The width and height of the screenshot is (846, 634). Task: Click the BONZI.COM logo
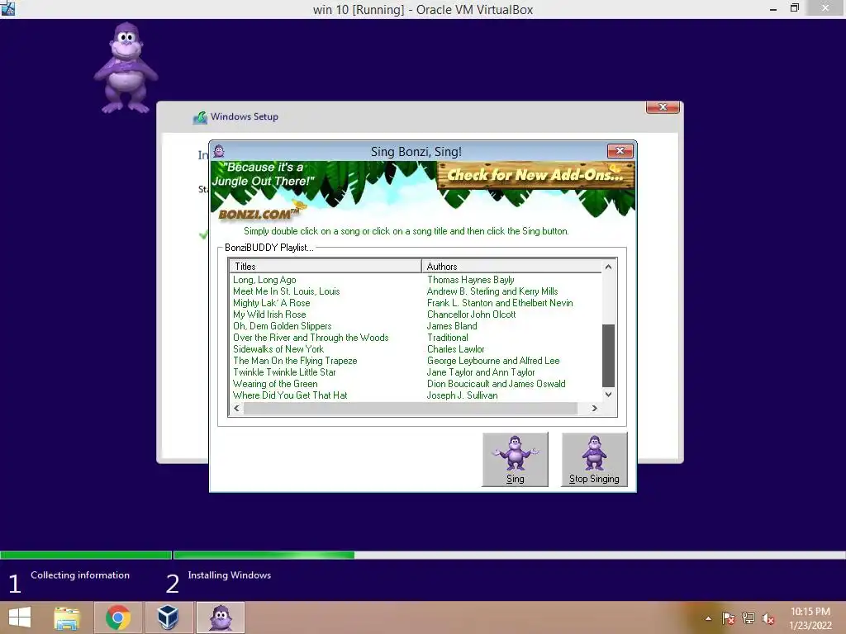(259, 213)
